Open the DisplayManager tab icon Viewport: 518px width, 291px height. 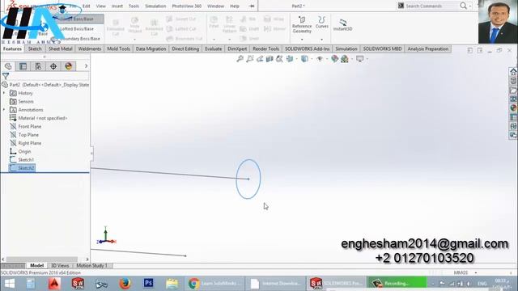point(68,66)
